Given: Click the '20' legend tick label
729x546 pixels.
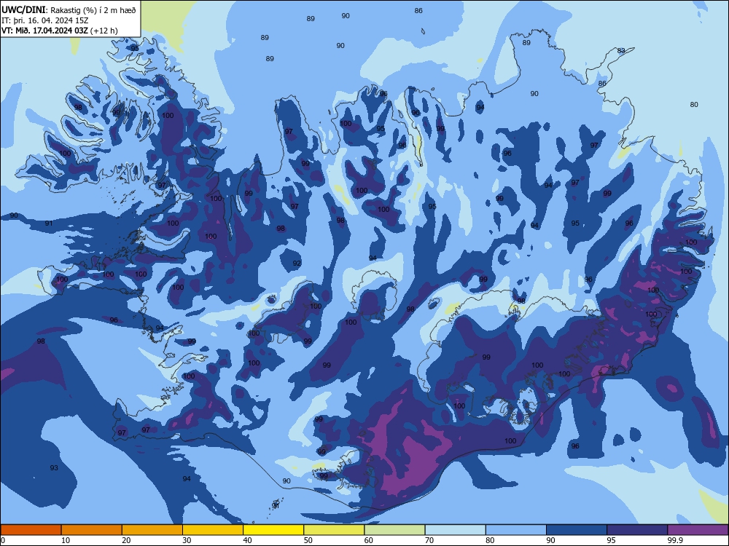Looking at the screenshot, I should [x=126, y=540].
